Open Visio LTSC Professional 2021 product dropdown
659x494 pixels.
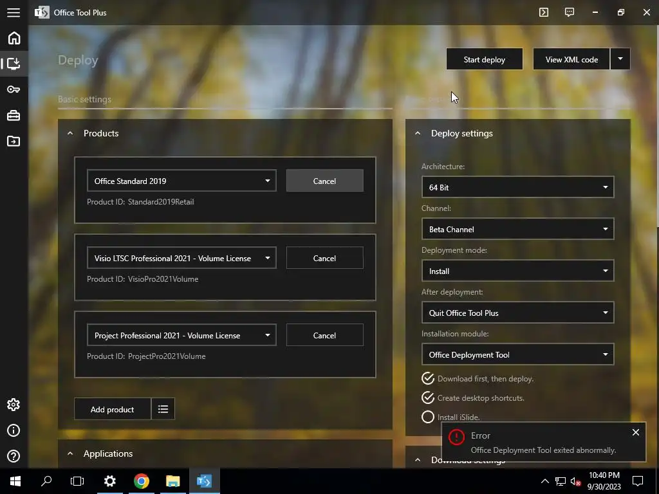181,258
